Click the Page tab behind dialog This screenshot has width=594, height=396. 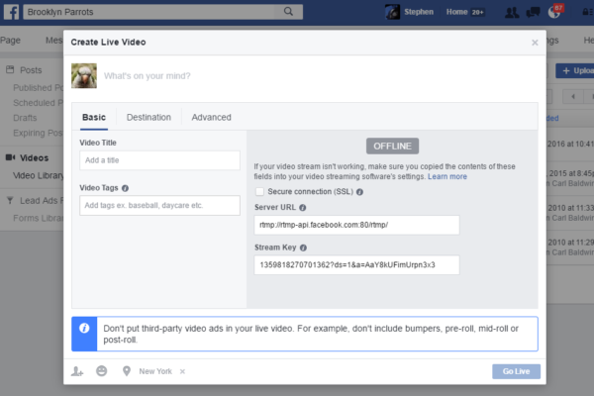point(10,41)
